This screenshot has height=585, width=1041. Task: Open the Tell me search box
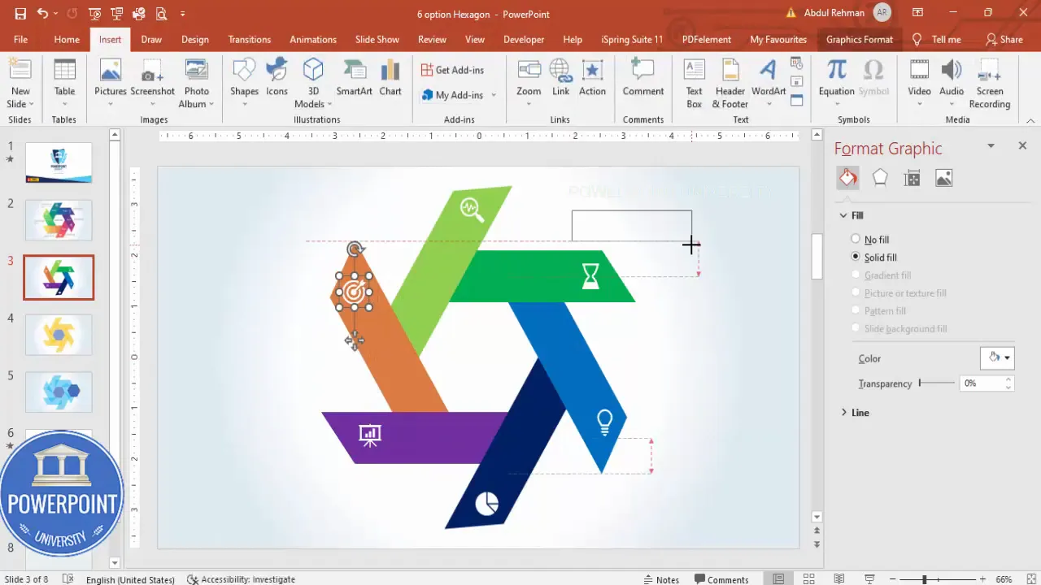pos(937,39)
